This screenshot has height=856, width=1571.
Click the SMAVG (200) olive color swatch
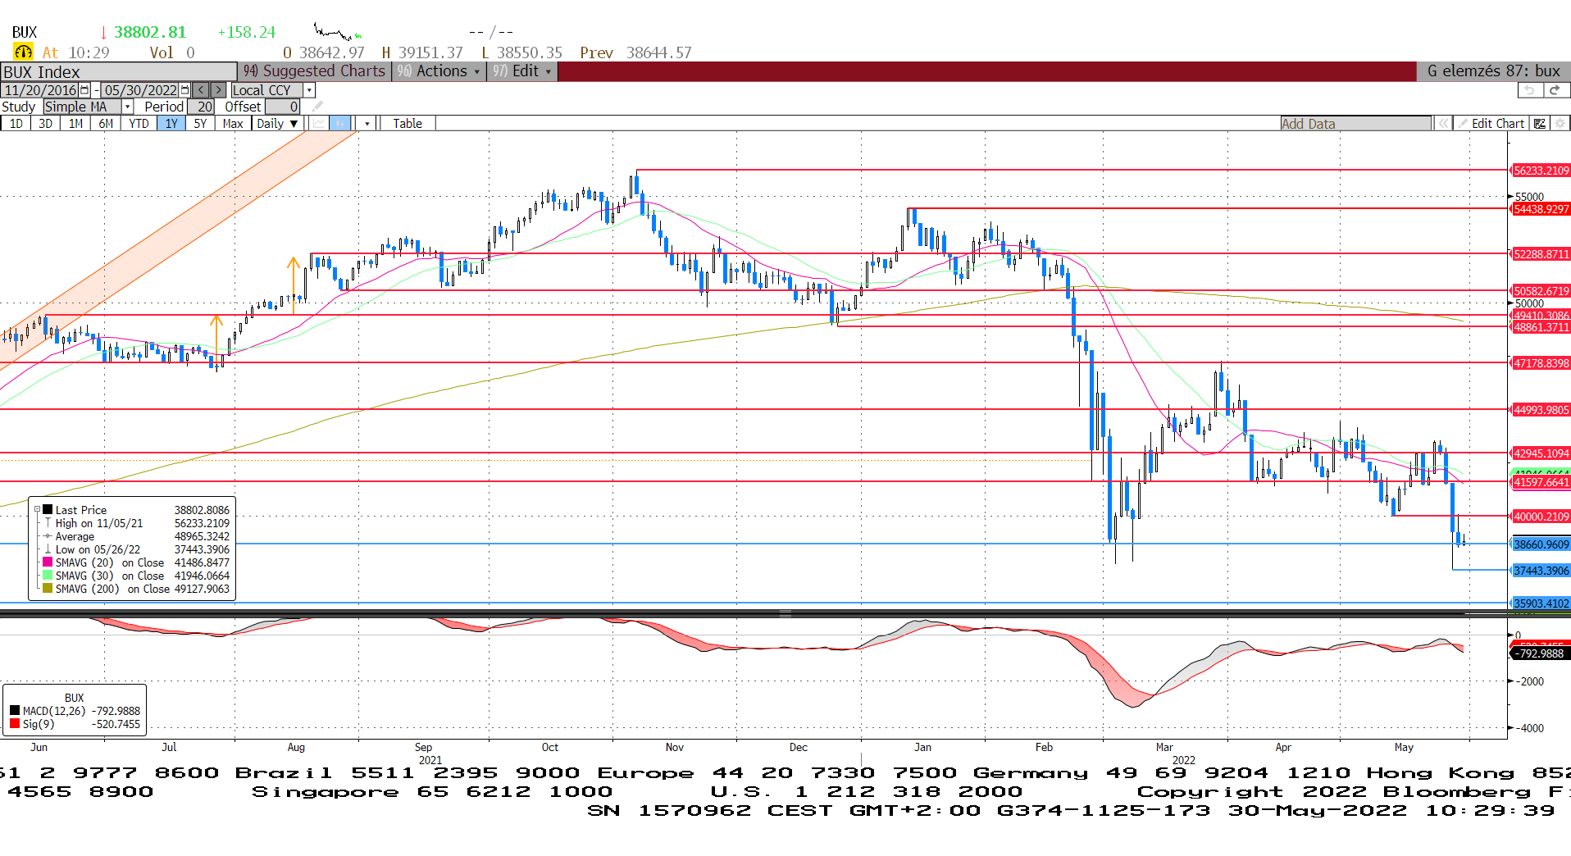click(48, 589)
